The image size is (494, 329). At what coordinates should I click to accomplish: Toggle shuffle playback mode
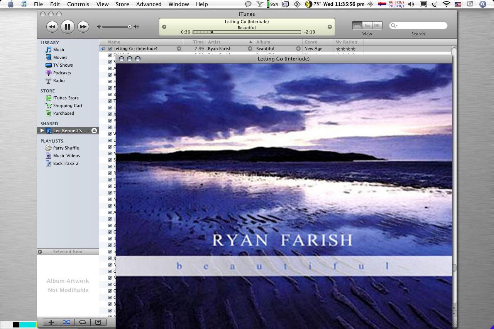[x=67, y=322]
